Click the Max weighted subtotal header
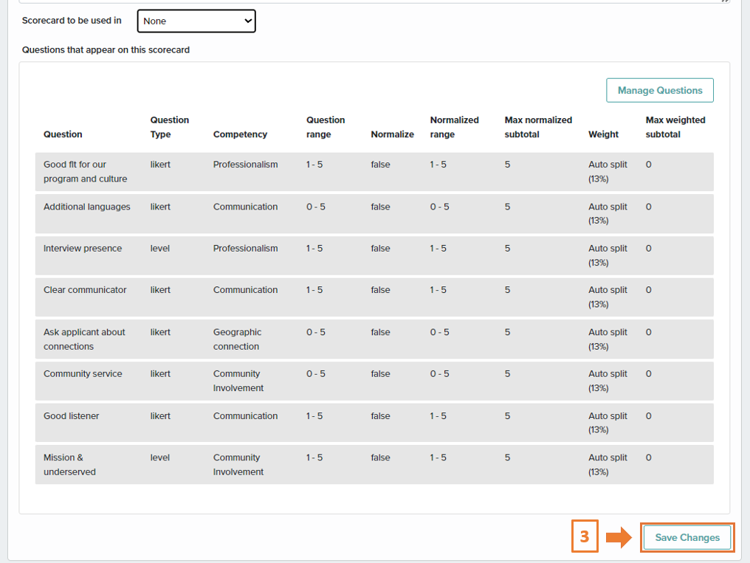This screenshot has width=750, height=563. pyautogui.click(x=675, y=127)
